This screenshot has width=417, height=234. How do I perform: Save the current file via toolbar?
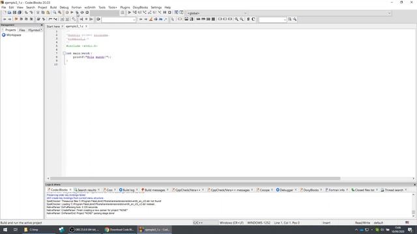click(x=14, y=12)
